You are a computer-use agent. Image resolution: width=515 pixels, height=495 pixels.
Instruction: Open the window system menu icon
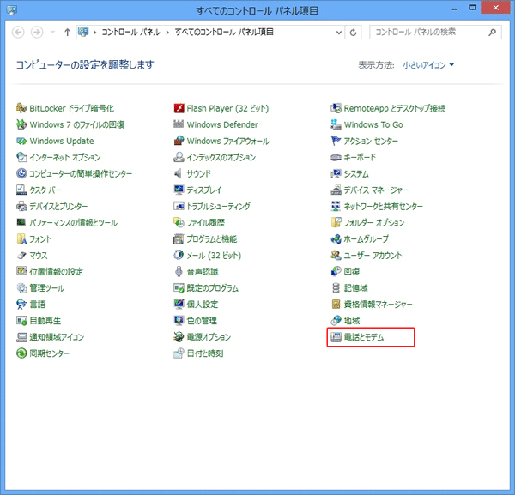(12, 10)
